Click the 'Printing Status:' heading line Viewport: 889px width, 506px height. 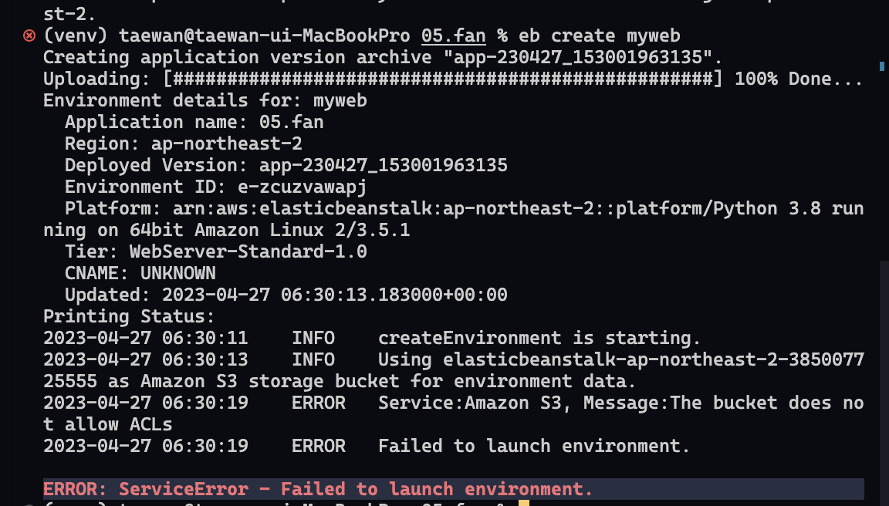tap(130, 316)
